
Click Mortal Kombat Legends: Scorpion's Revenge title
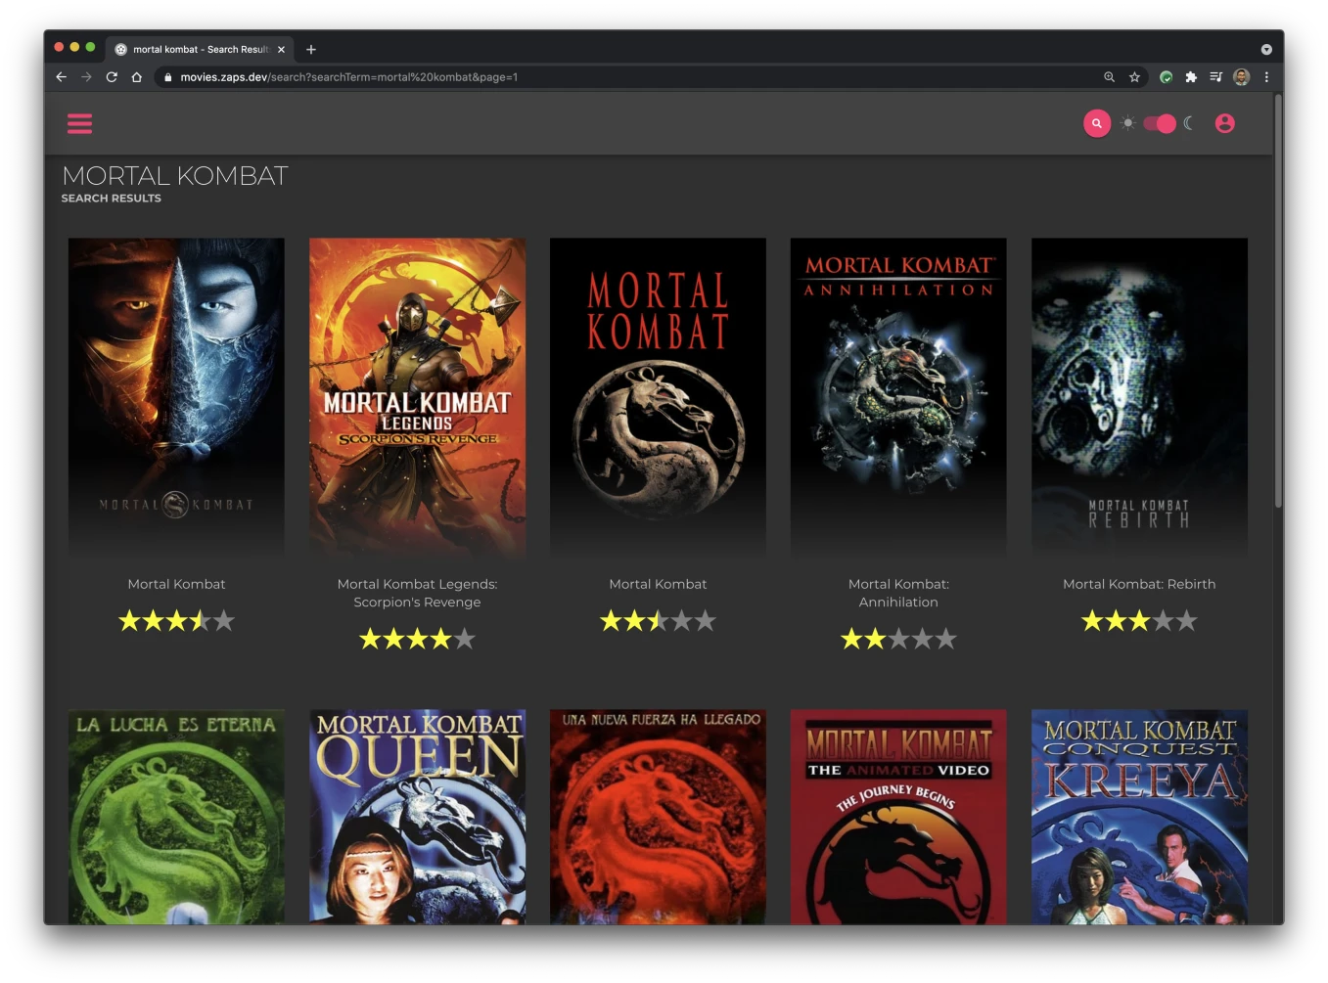[417, 593]
